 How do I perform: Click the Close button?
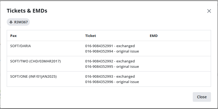[202, 97]
